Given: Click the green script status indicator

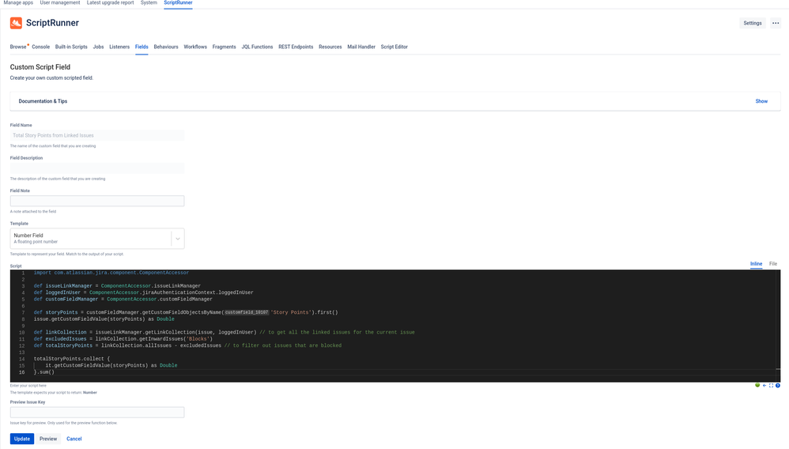Looking at the screenshot, I should [x=757, y=386].
